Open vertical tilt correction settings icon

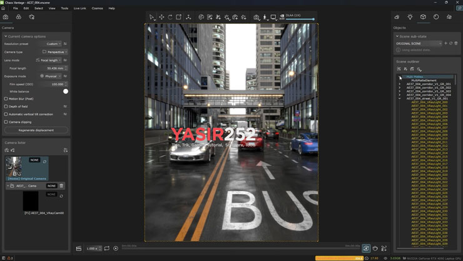[65, 114]
